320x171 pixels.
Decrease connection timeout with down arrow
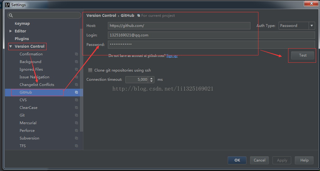151,81
